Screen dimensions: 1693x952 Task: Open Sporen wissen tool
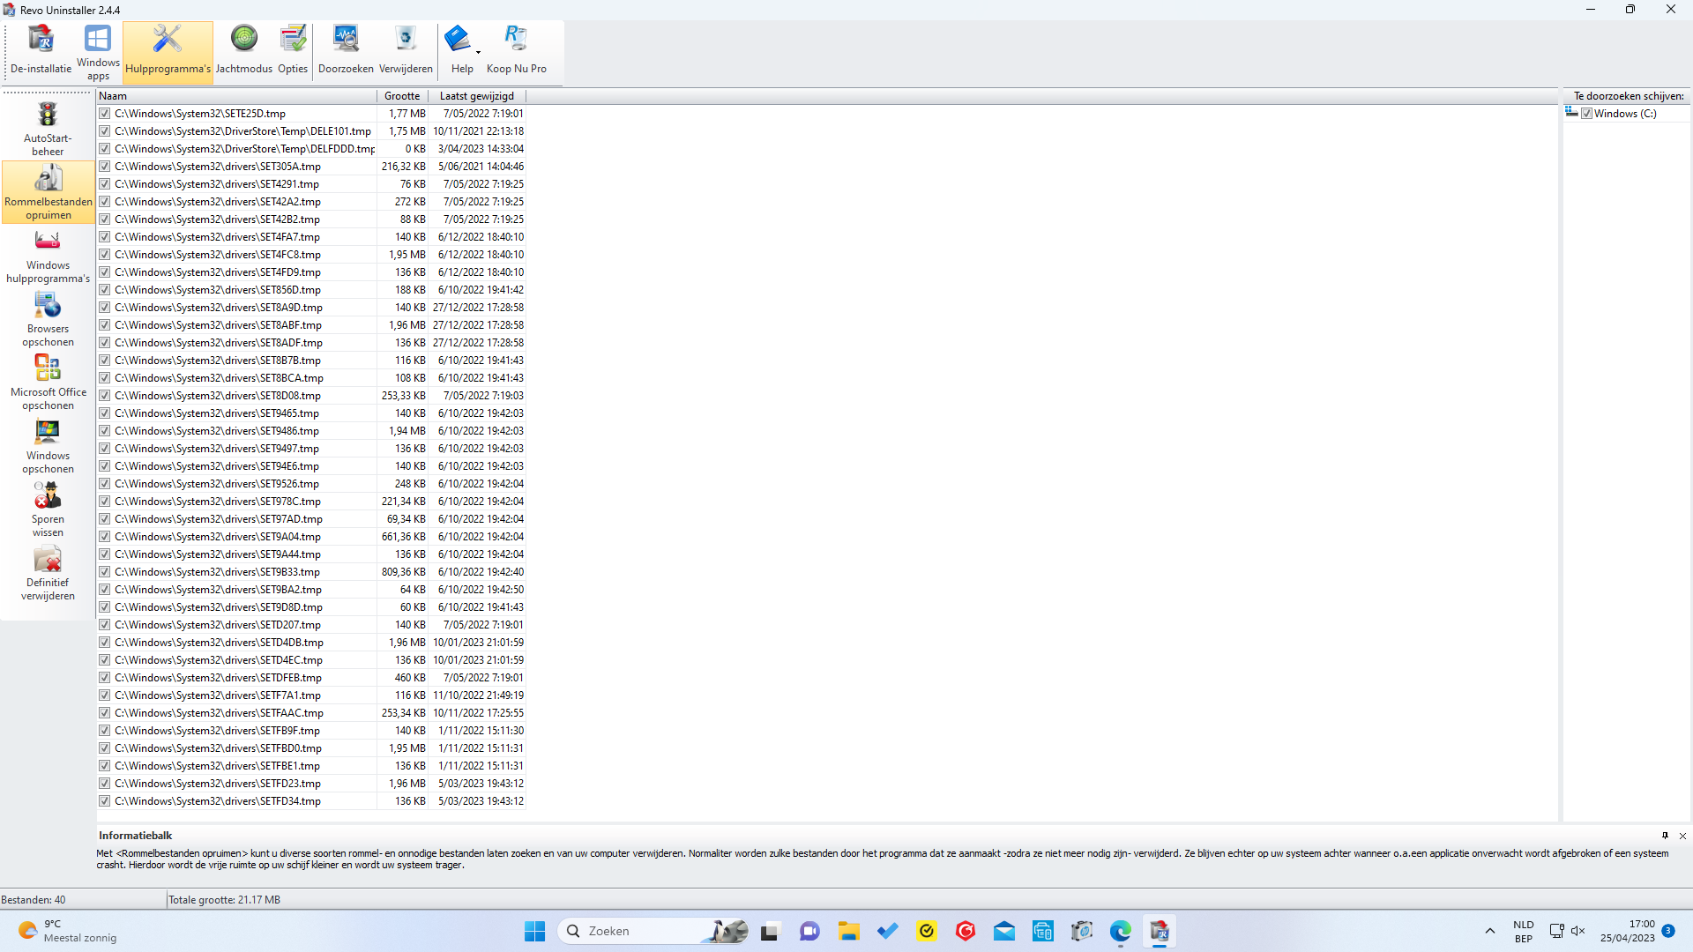[x=48, y=509]
